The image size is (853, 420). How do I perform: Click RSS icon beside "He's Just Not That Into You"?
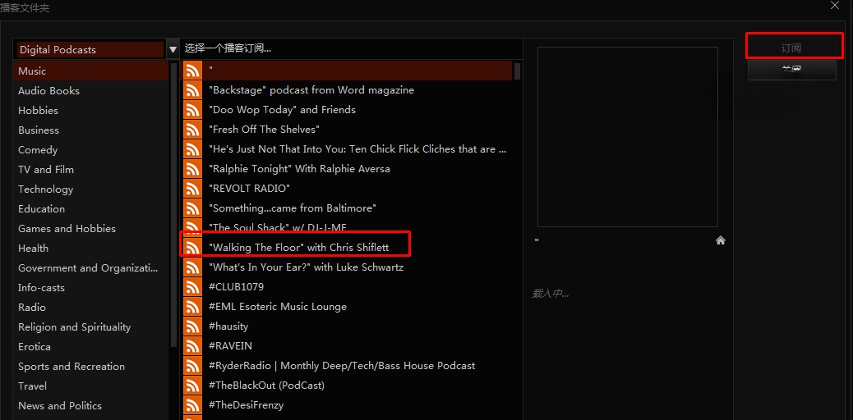pyautogui.click(x=192, y=149)
